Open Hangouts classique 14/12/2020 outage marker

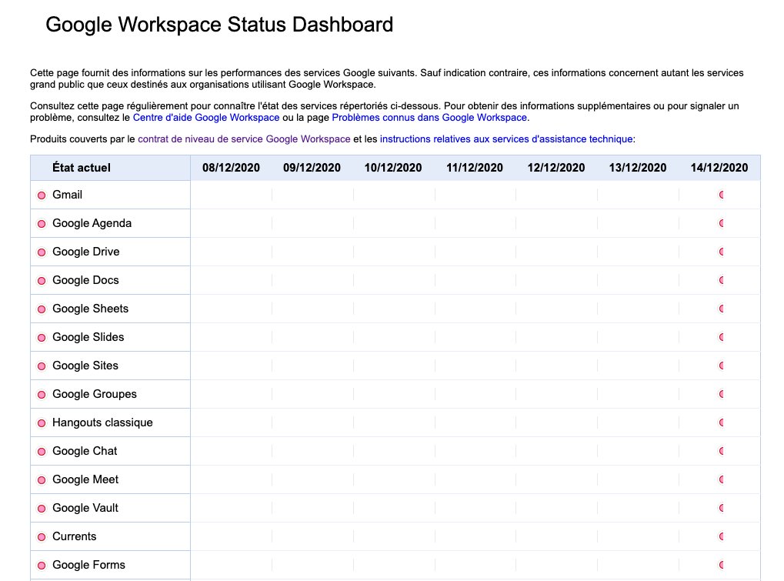[x=721, y=423]
